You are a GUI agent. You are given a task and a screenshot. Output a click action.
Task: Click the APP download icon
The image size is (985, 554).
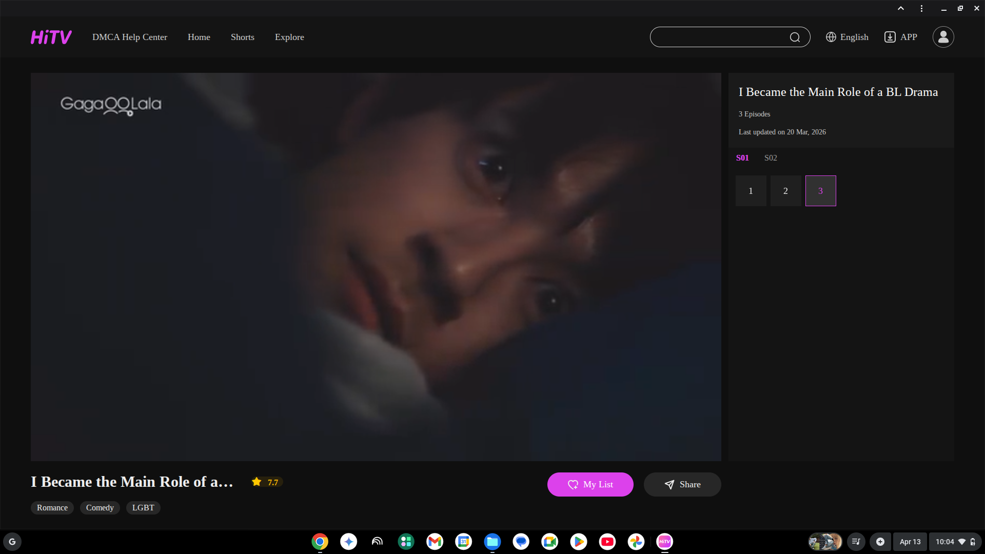point(890,37)
